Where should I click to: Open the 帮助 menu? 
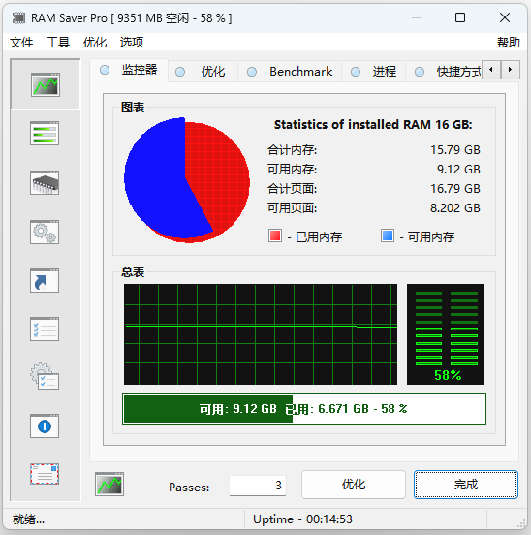tap(508, 43)
